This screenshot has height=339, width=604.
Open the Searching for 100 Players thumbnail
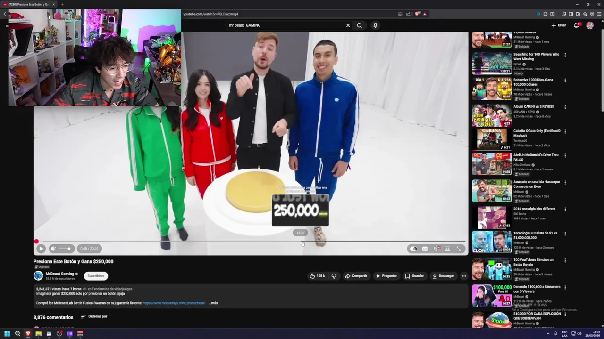coord(492,63)
